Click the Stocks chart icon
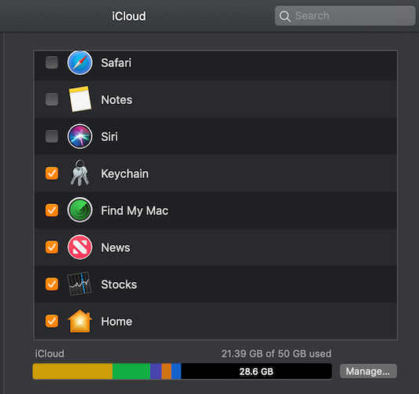 point(80,284)
